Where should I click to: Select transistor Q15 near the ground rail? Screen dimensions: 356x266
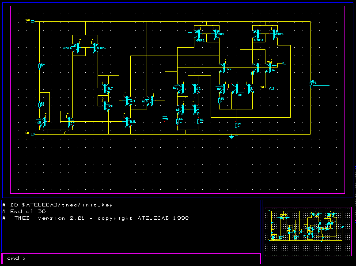[x=128, y=122]
